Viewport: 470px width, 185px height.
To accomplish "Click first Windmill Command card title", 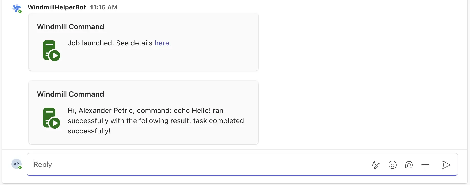I will [x=70, y=27].
